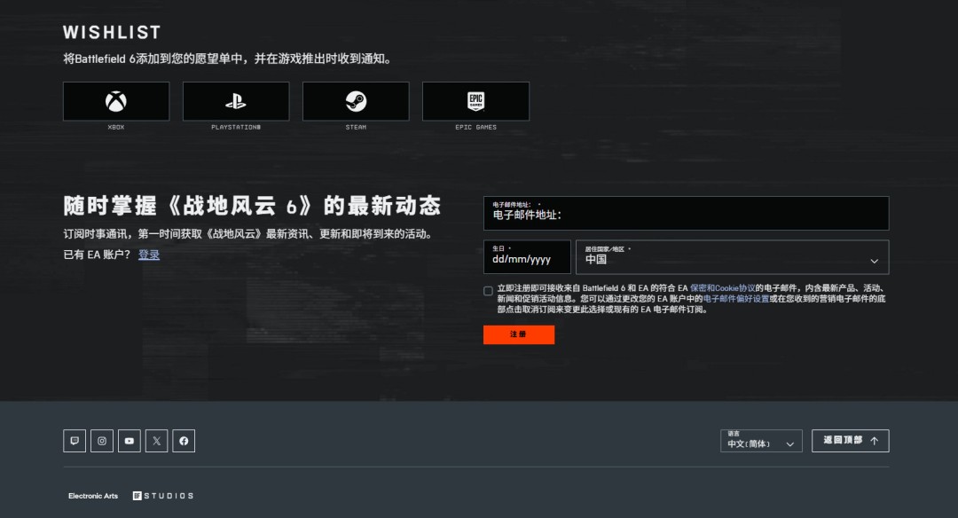Image resolution: width=958 pixels, height=518 pixels.
Task: Click the X (Twitter) social icon
Action: tap(156, 441)
